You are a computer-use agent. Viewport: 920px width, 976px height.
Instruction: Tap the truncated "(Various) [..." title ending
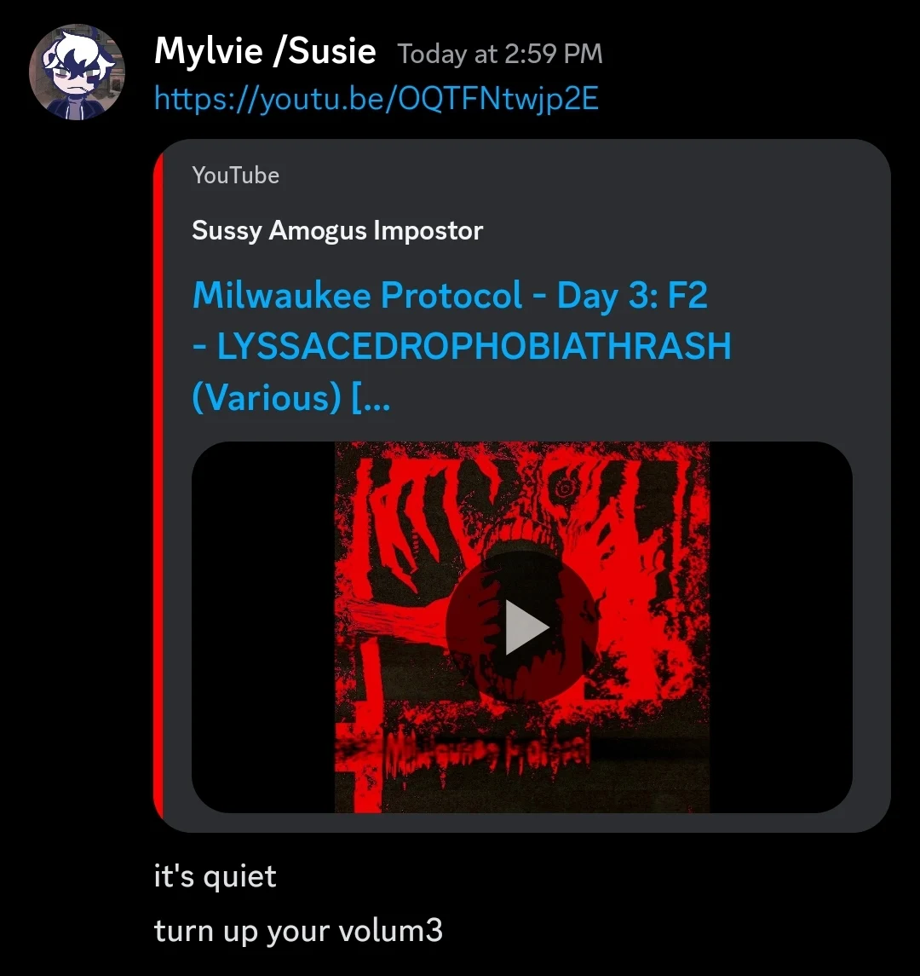[291, 397]
